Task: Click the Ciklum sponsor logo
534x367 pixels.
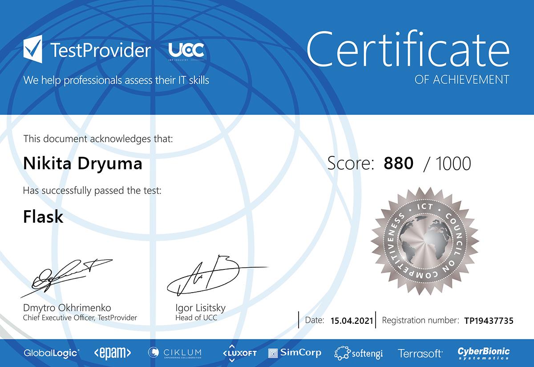Action: tap(174, 353)
